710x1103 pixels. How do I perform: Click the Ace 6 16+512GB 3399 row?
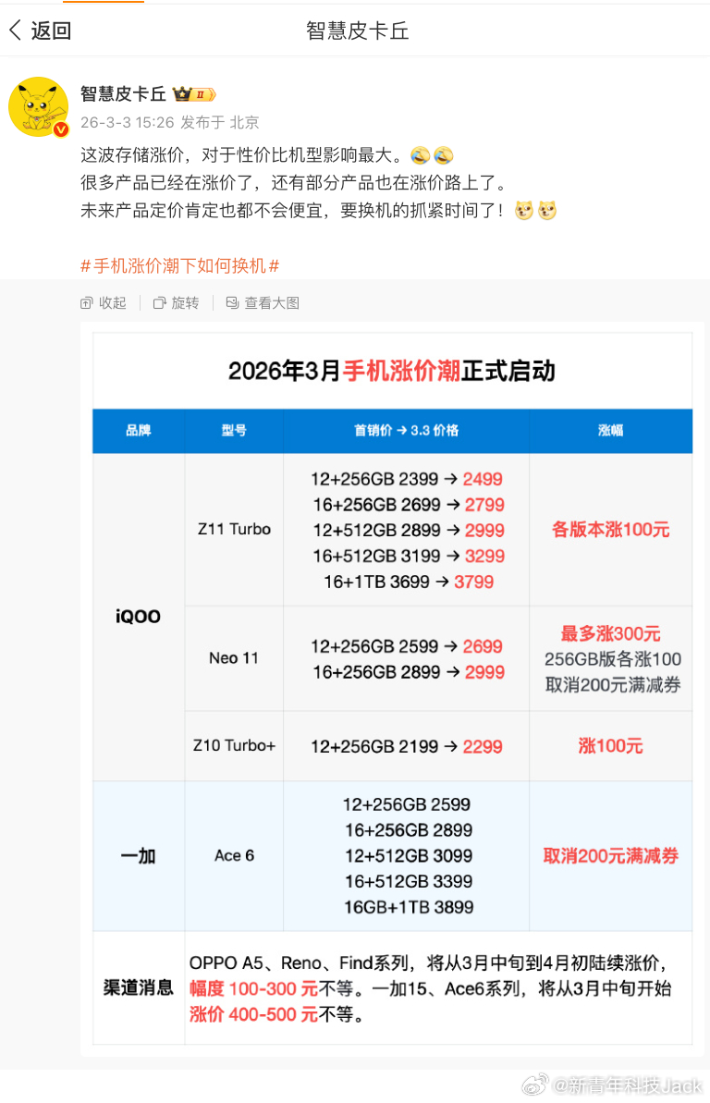409,881
